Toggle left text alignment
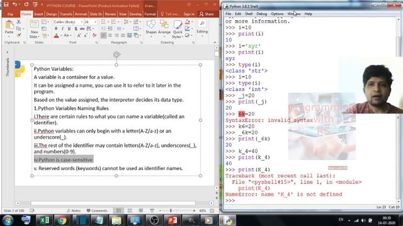Viewport: 403px width, 226px height. (103, 35)
